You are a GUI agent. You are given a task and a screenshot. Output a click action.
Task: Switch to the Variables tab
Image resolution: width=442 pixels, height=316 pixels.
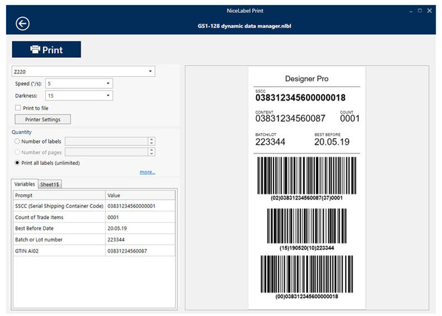[x=25, y=184]
